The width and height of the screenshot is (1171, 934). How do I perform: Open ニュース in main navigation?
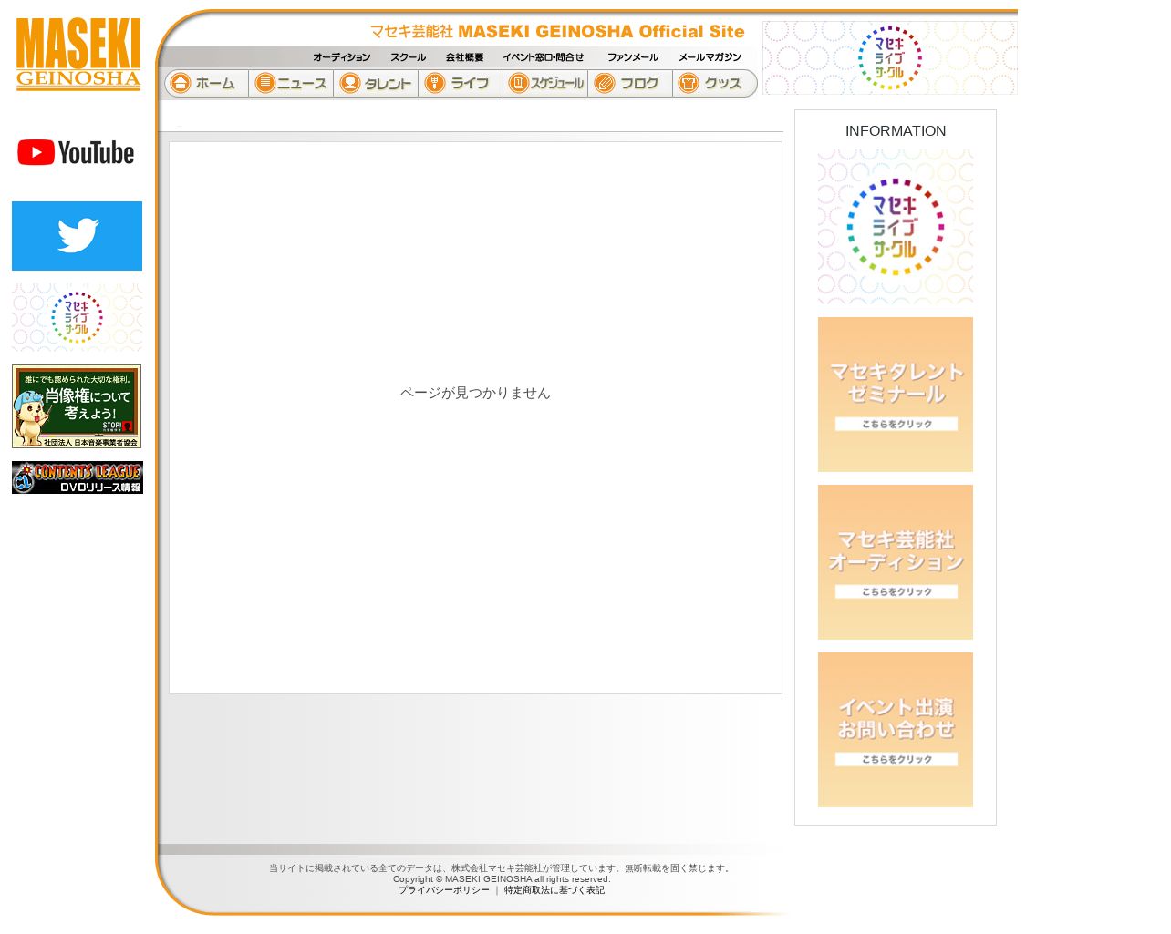291,83
